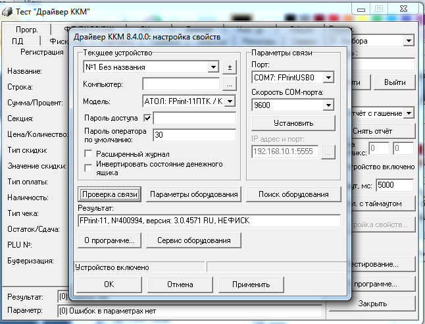Open the Порт dropdown COM7: FPrintUSB0
The image size is (425, 324).
click(x=328, y=78)
